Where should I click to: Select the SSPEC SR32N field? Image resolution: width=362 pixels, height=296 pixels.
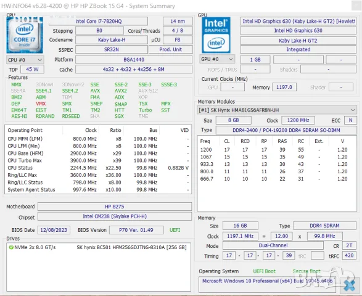[112, 49]
